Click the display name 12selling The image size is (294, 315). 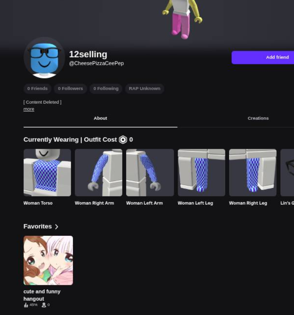coord(88,54)
